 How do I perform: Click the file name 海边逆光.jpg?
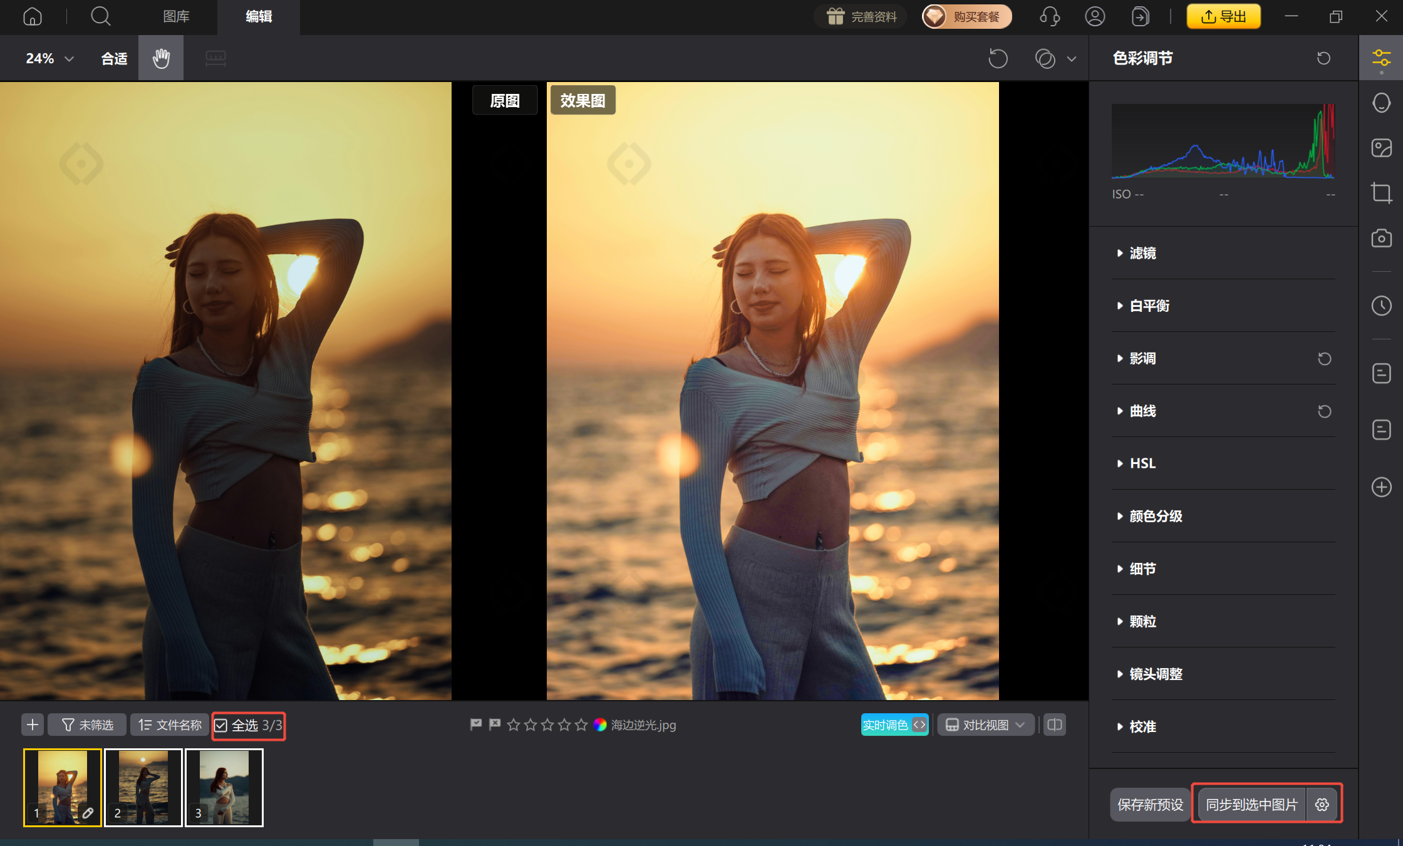click(643, 725)
